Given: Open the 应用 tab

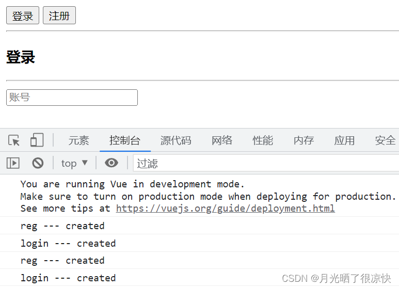Looking at the screenshot, I should click(344, 140).
